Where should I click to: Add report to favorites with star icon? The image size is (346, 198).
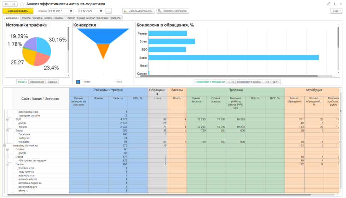pos(22,4)
